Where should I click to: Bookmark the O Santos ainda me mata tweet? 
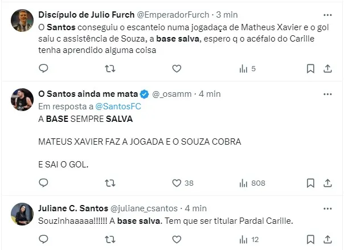click(x=310, y=183)
